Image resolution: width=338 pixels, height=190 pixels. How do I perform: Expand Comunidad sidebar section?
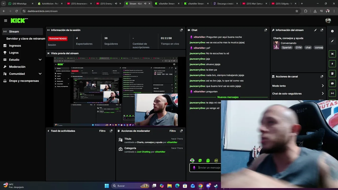[x=40, y=74]
